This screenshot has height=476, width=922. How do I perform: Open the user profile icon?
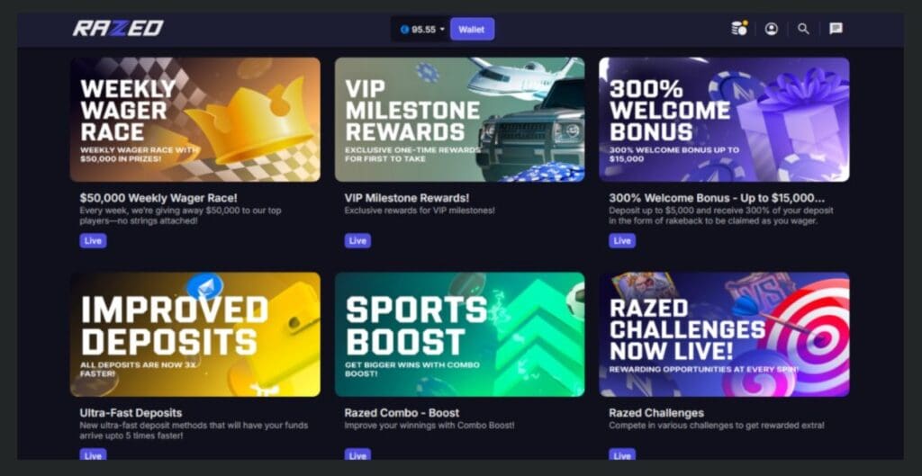(x=771, y=29)
